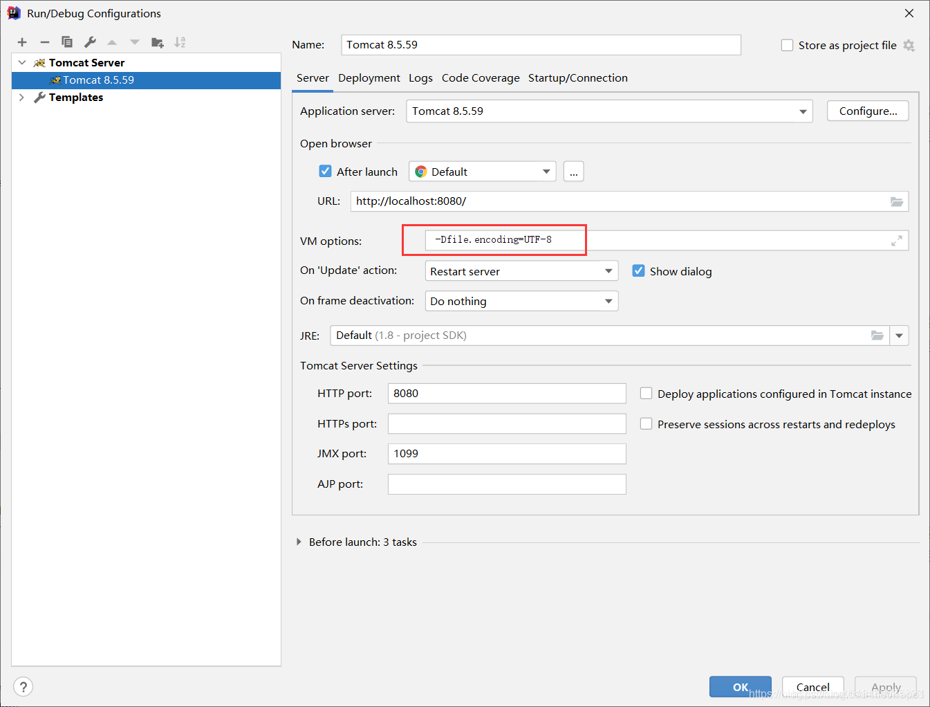The image size is (930, 707).
Task: Toggle the Show dialog checkbox
Action: pos(639,270)
